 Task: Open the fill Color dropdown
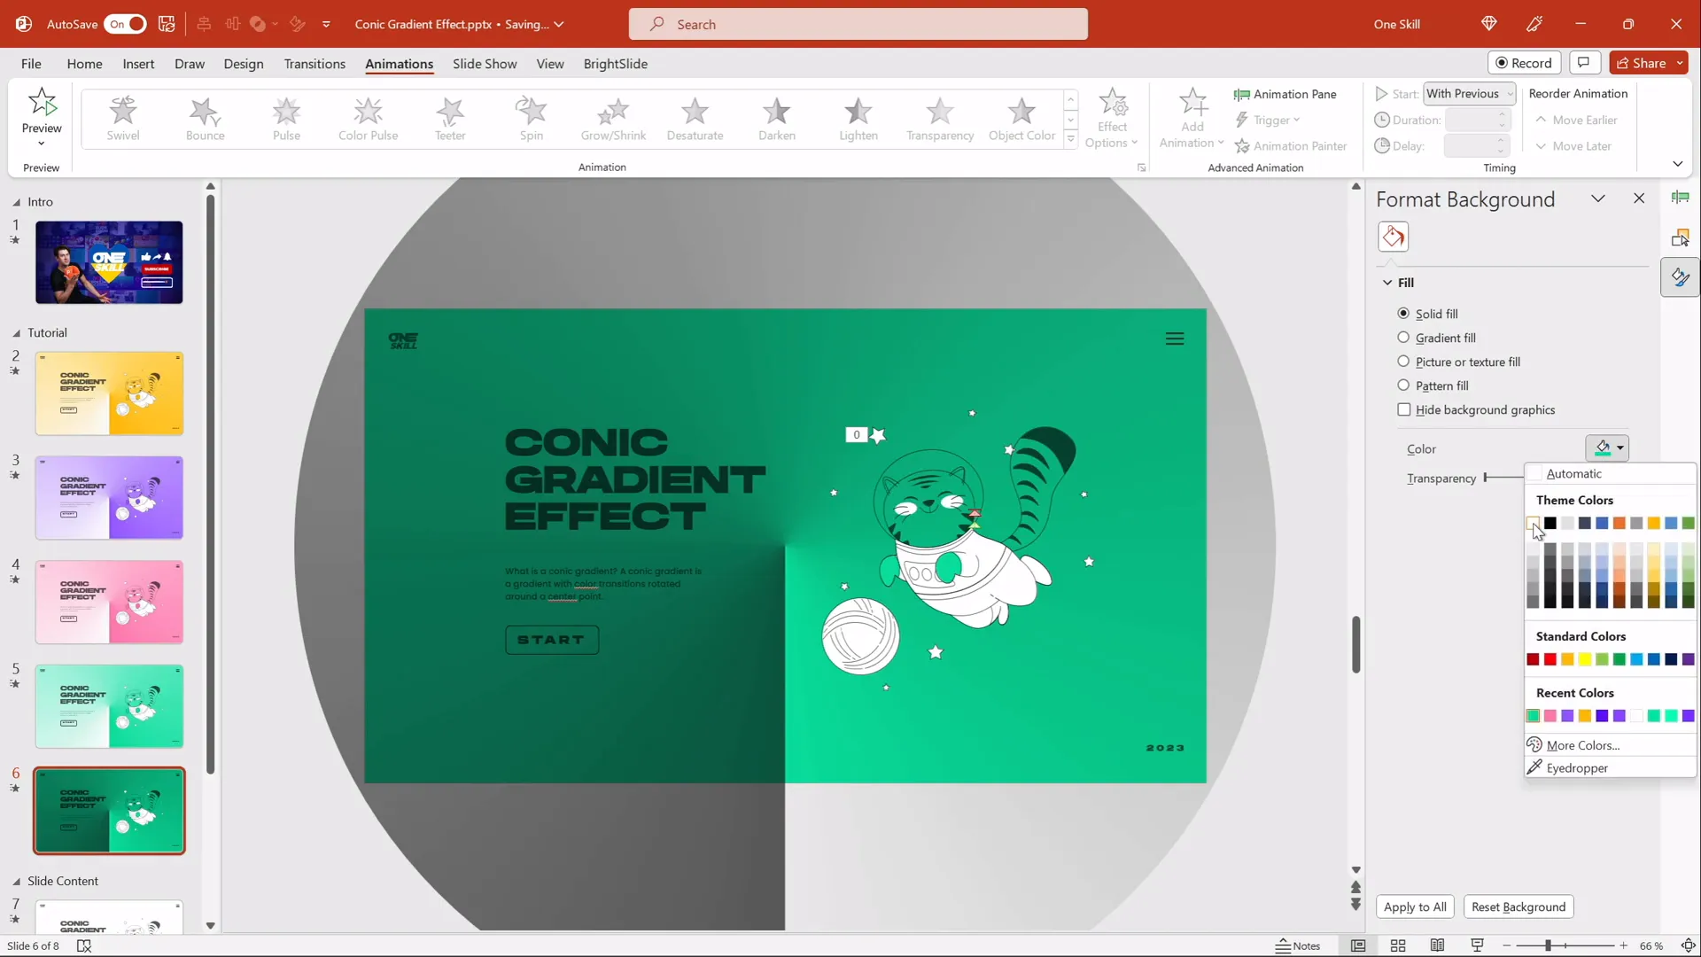[x=1607, y=448]
